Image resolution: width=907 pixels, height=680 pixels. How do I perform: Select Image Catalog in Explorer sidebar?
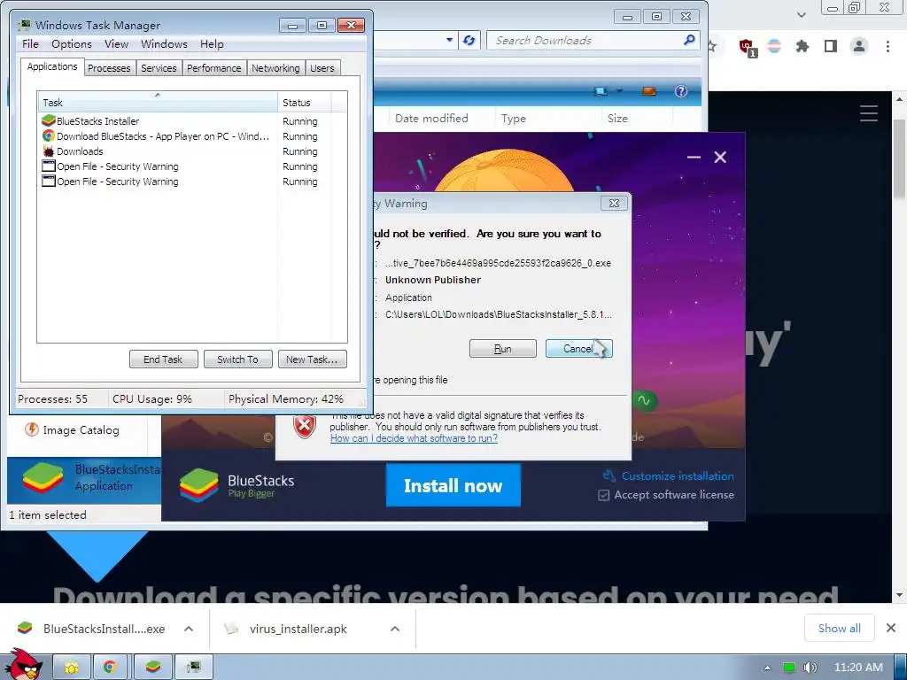[73, 430]
